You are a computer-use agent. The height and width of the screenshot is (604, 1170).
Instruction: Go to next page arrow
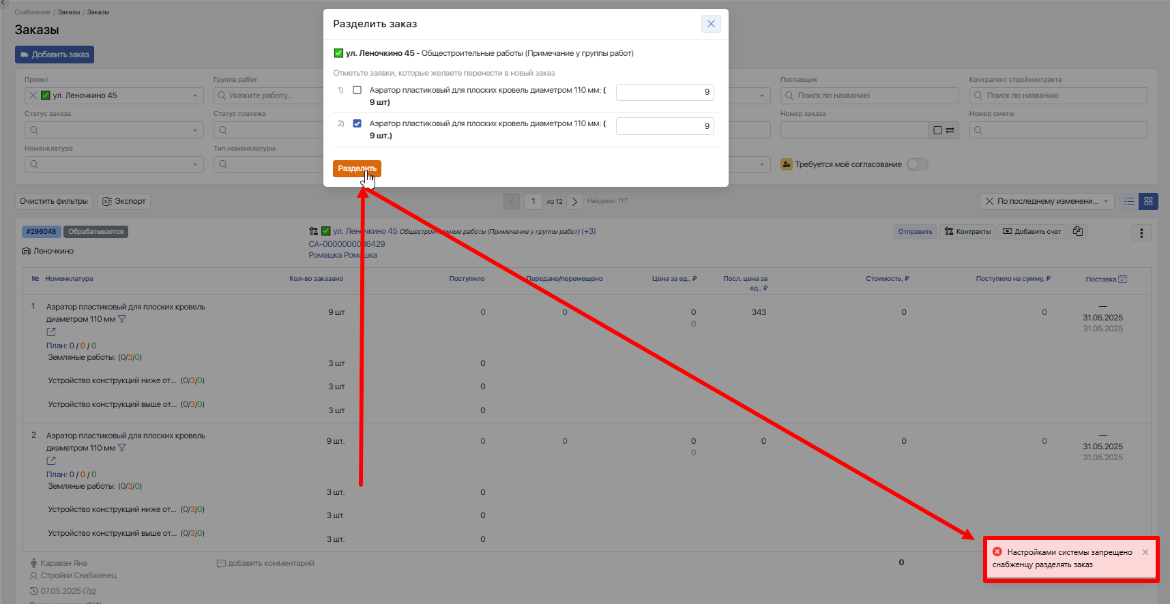coord(574,201)
